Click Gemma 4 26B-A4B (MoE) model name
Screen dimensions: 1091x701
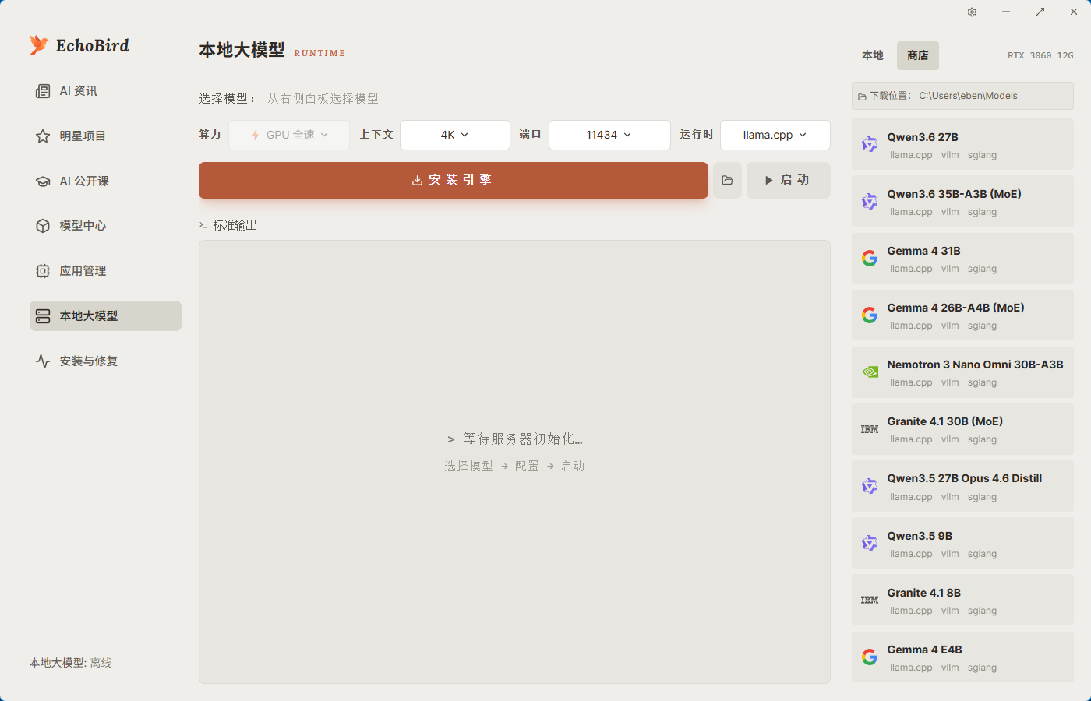[955, 308]
